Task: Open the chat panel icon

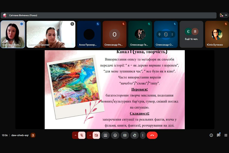Action: pos(219,135)
